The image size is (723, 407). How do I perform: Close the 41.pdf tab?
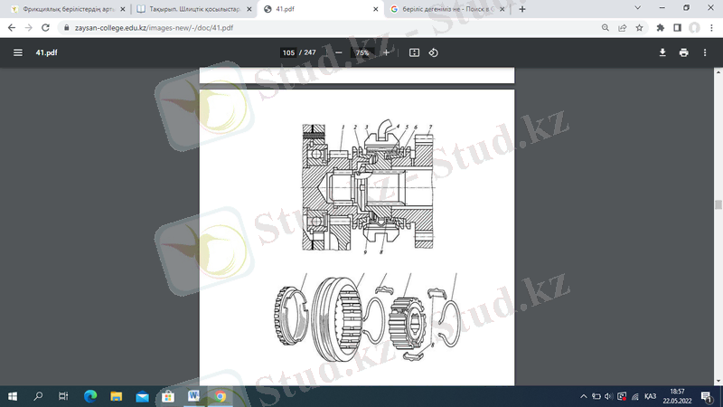376,9
